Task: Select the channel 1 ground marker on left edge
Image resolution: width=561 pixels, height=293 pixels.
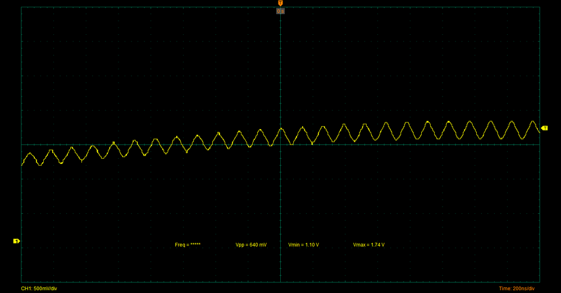Action: point(16,241)
